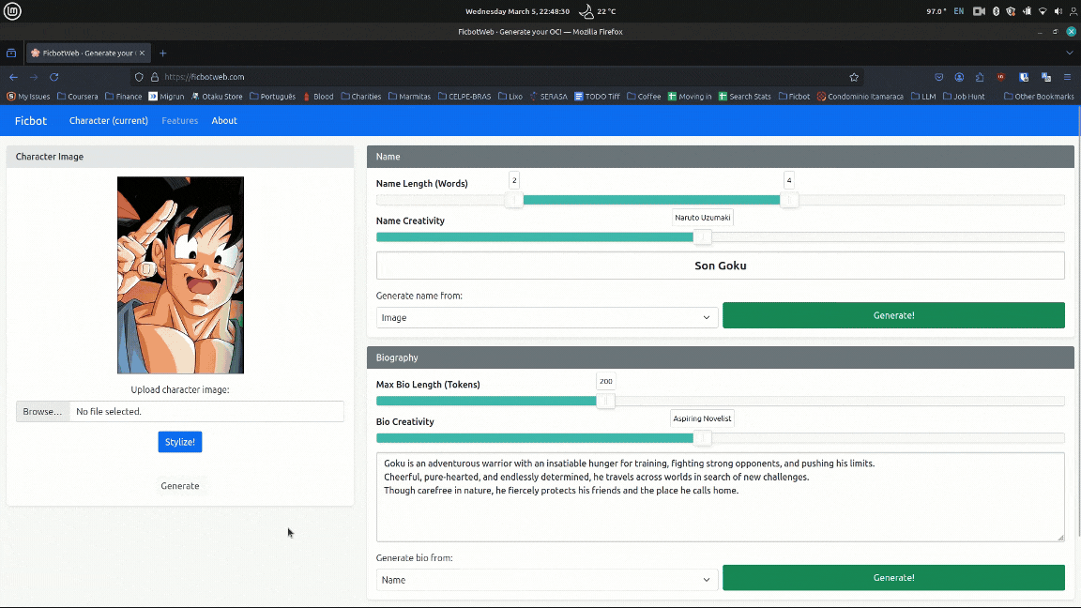Open the My Issues bookmark
Viewport: 1081px width, 608px height.
point(28,97)
